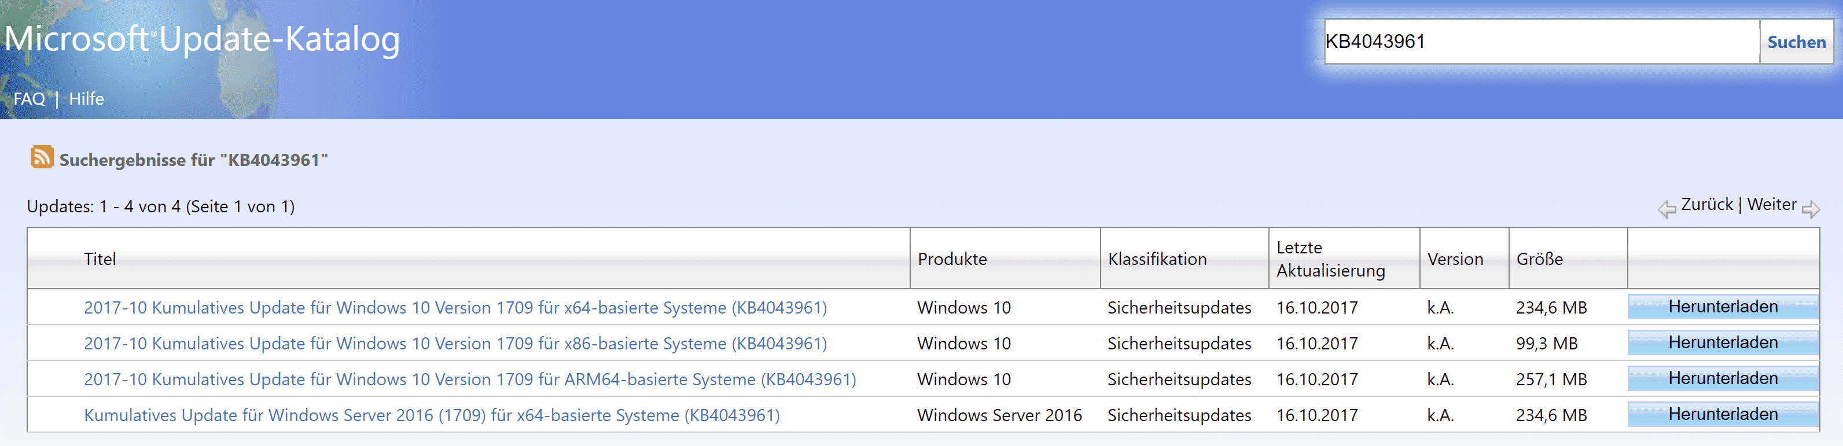Viewport: 1843px width, 446px height.
Task: Open the FAQ link
Action: [30, 99]
